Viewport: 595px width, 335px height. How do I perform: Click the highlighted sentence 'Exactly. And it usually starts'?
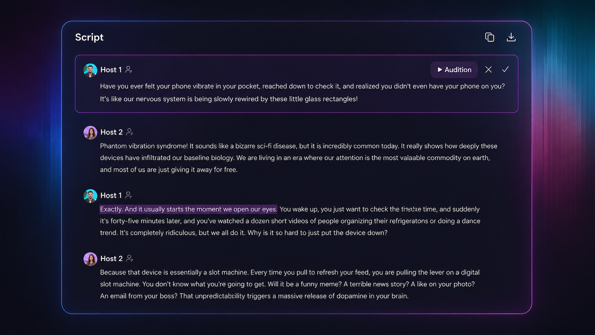point(189,209)
